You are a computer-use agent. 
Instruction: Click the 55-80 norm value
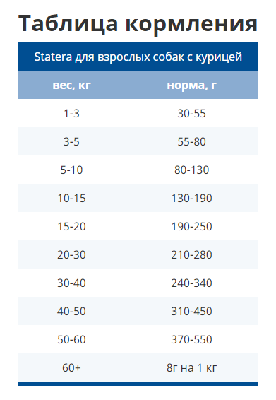(191, 141)
